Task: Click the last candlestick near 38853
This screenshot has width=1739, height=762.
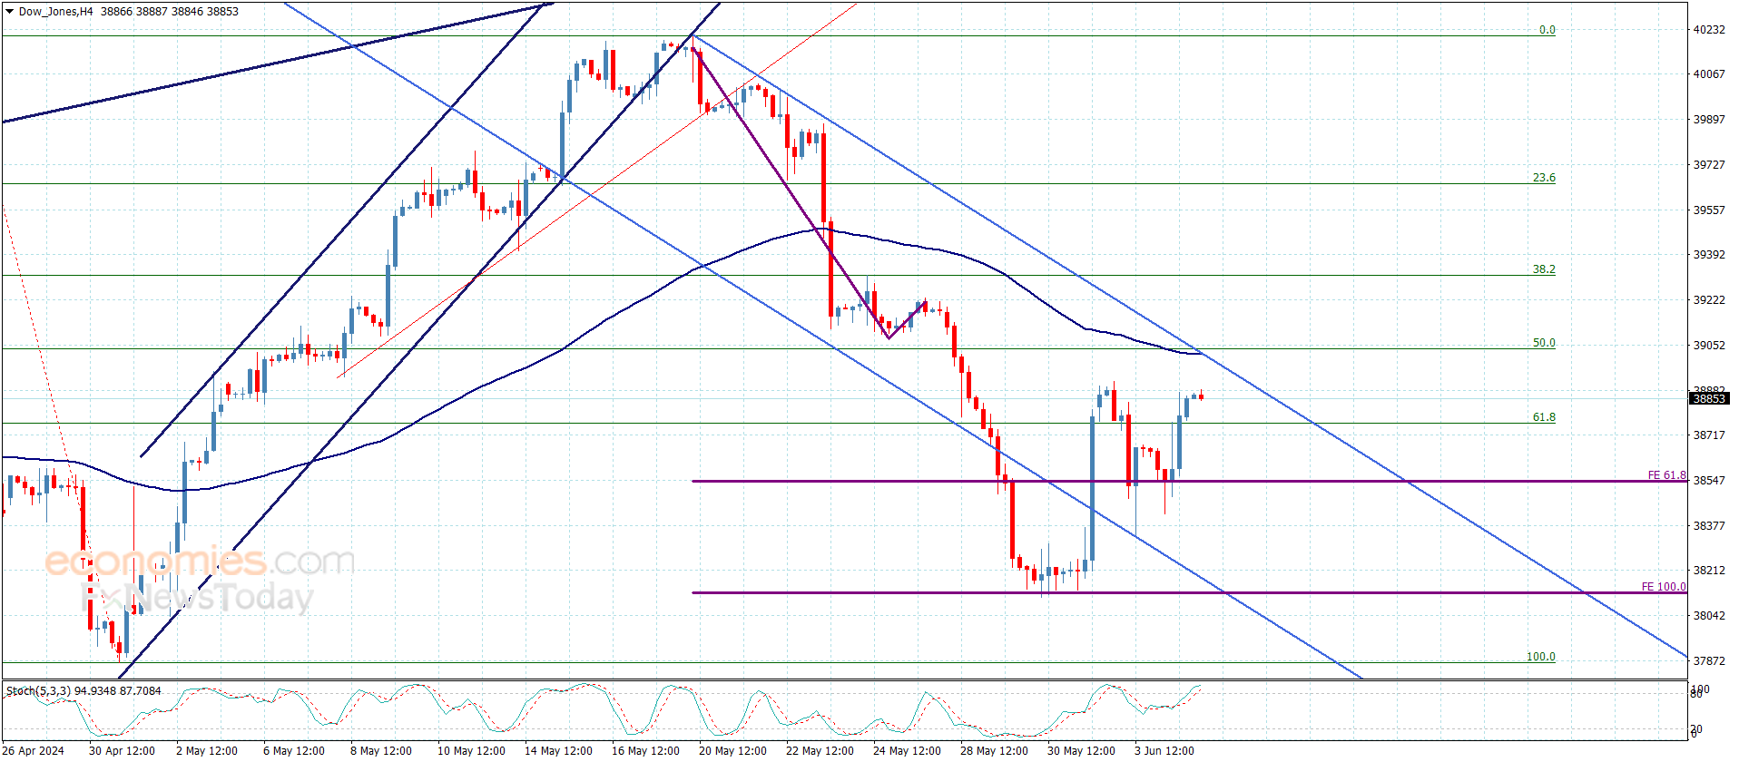Action: (1201, 396)
